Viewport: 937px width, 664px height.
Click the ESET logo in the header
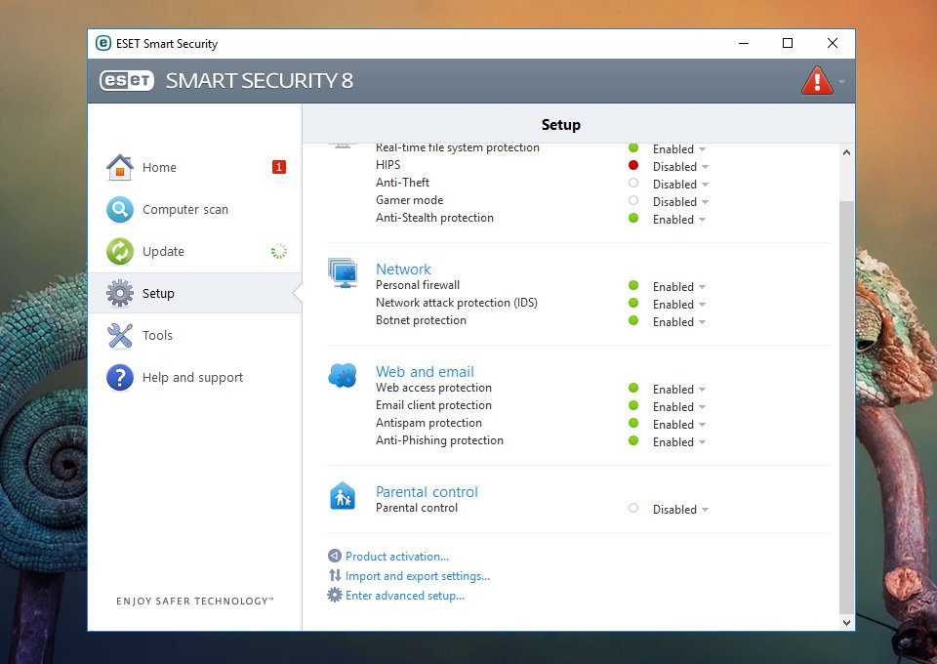127,81
